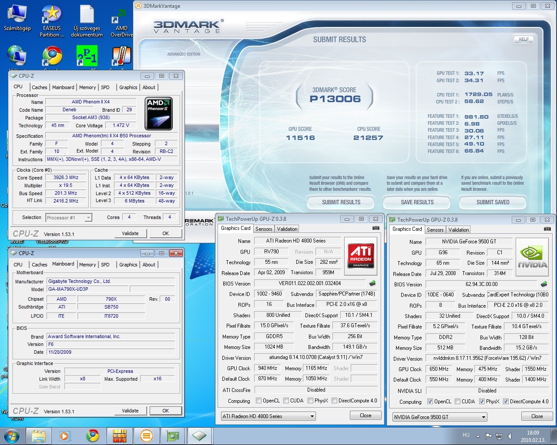Open the Action Center flag in the system tray
Viewport: 557px width, 445px height.
click(x=488, y=436)
